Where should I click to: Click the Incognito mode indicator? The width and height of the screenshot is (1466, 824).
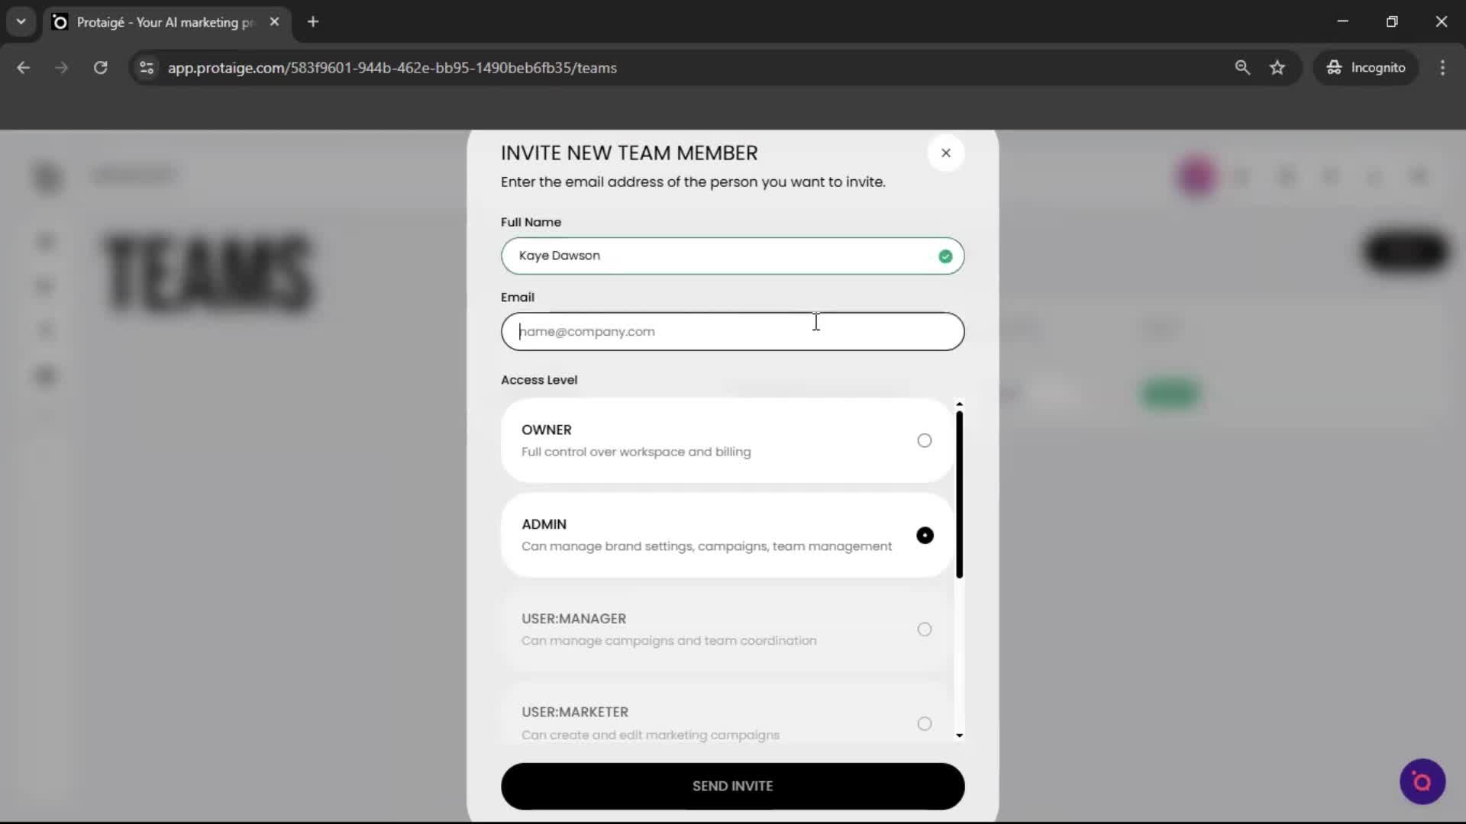[x=1366, y=67]
